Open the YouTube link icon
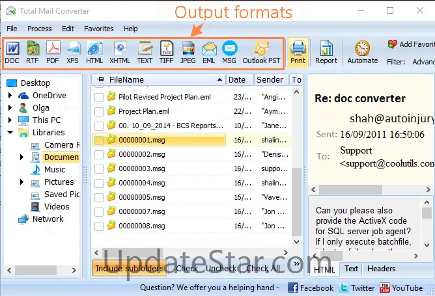435x296 pixels. (384, 288)
